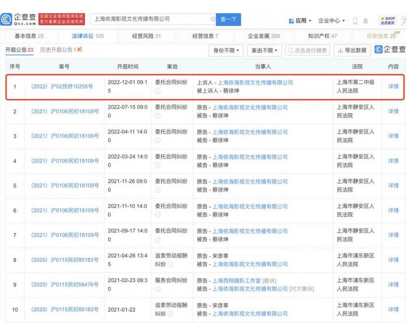The height and width of the screenshot is (331, 413).
Task: Click the clear icon inside the search bar
Action: tap(212, 19)
